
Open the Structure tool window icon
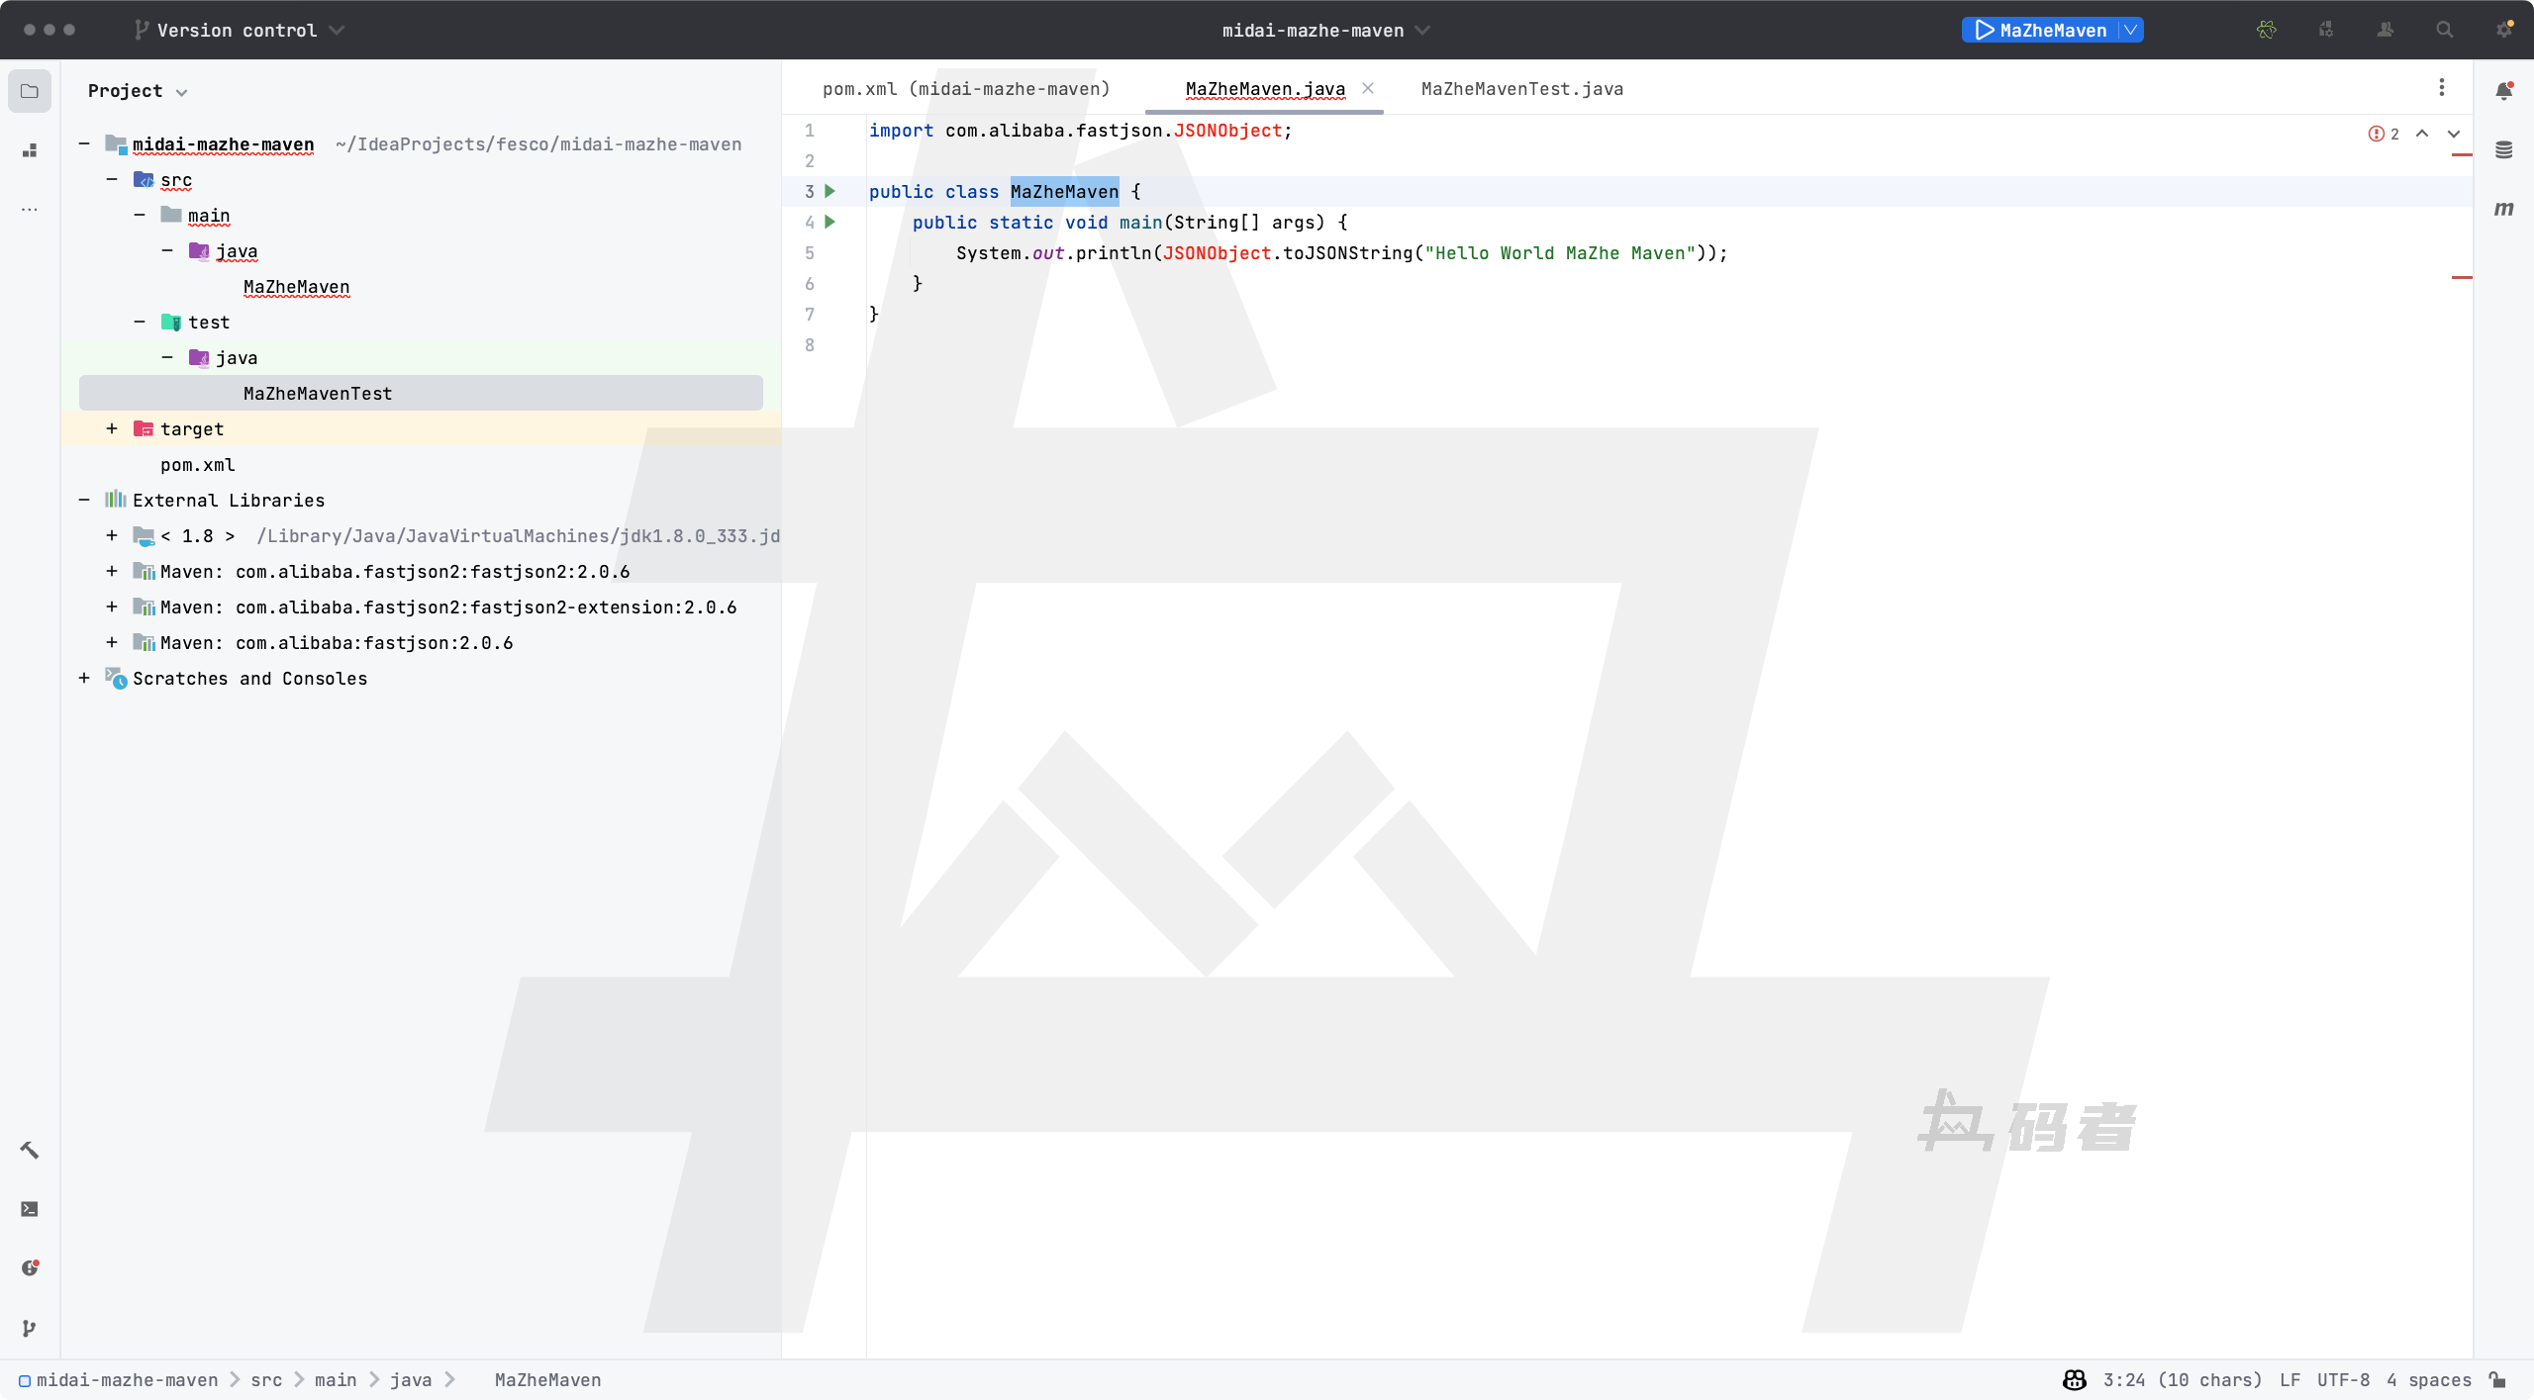(x=30, y=150)
